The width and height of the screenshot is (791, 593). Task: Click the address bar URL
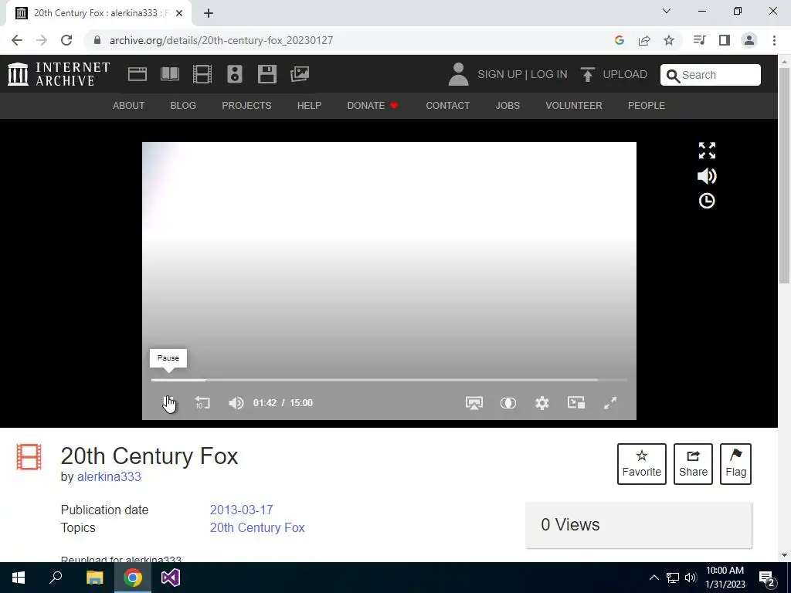tap(221, 40)
